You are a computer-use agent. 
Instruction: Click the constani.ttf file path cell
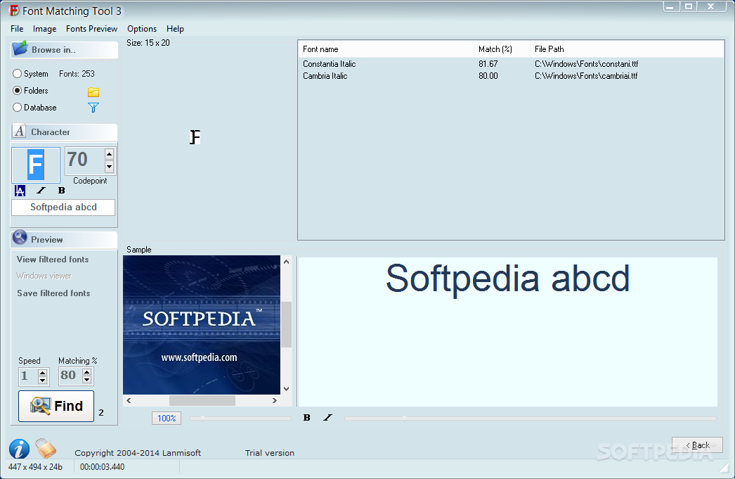click(x=587, y=64)
